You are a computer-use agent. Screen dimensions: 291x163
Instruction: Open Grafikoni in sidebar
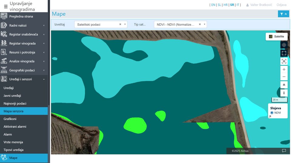coord(10,119)
